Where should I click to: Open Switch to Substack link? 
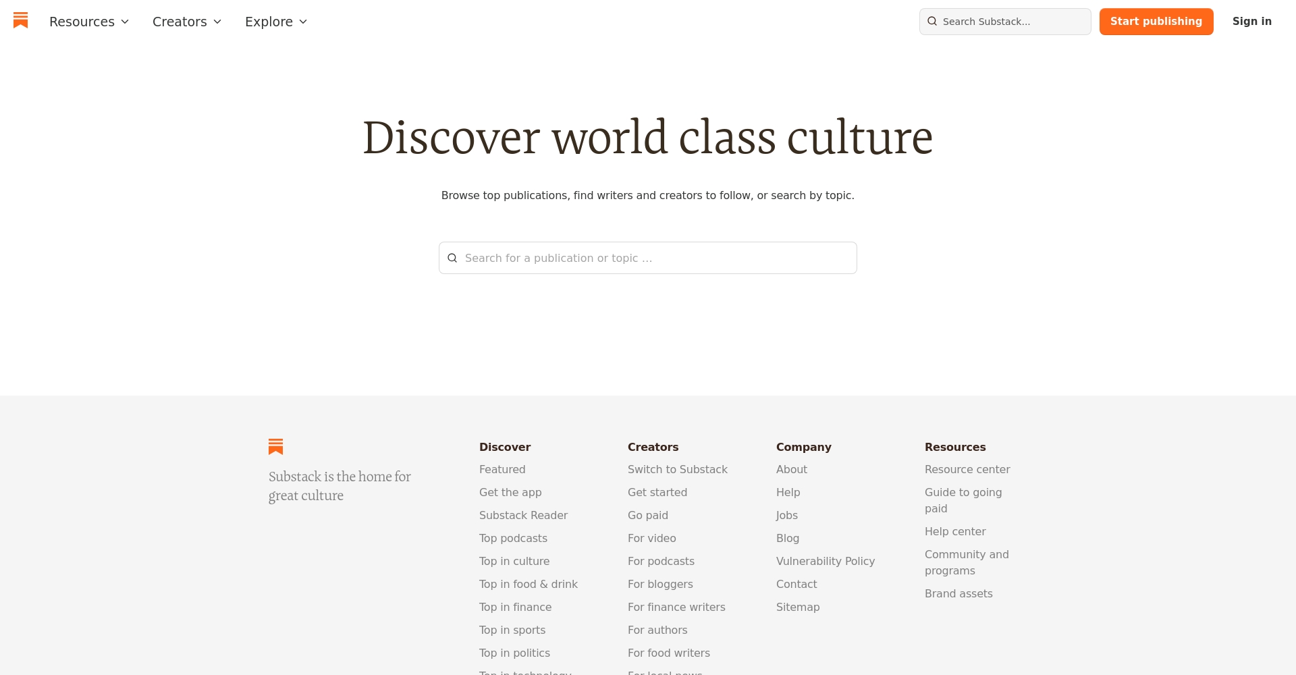coord(677,469)
